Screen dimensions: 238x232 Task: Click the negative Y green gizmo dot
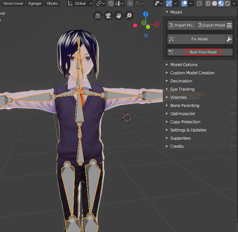[x=148, y=27]
